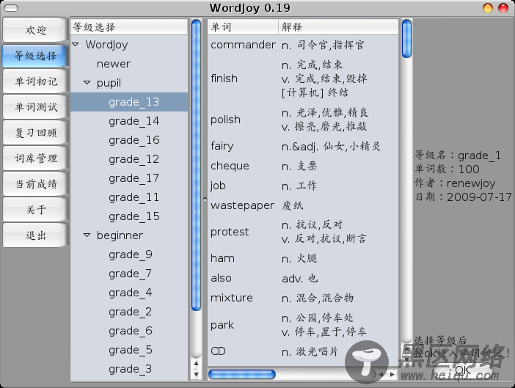Select the word "CD" row
This screenshot has width=515, height=388.
(303, 351)
